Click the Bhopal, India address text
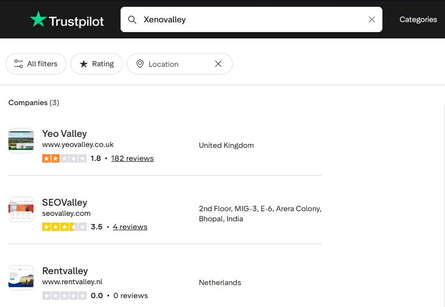The height and width of the screenshot is (307, 445). coord(260,214)
